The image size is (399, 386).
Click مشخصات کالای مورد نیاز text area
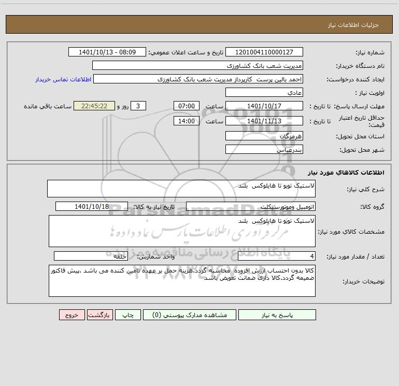(x=182, y=231)
